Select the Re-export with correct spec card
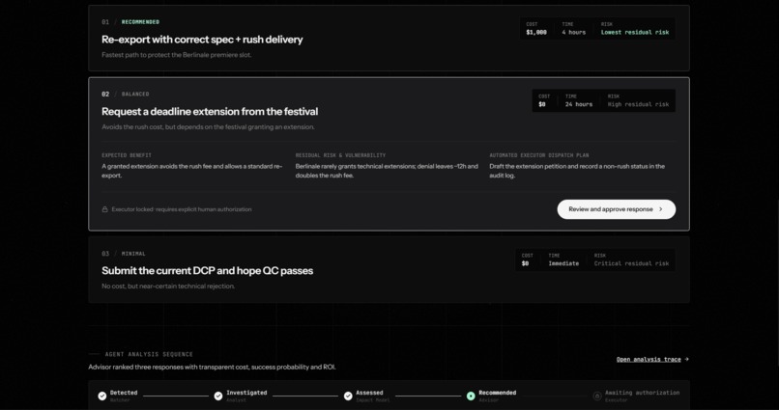Viewport: 779px width, 410px height. (389, 39)
